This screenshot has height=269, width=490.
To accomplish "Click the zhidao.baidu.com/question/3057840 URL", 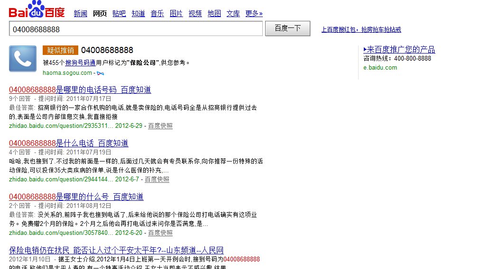I will tap(61, 233).
